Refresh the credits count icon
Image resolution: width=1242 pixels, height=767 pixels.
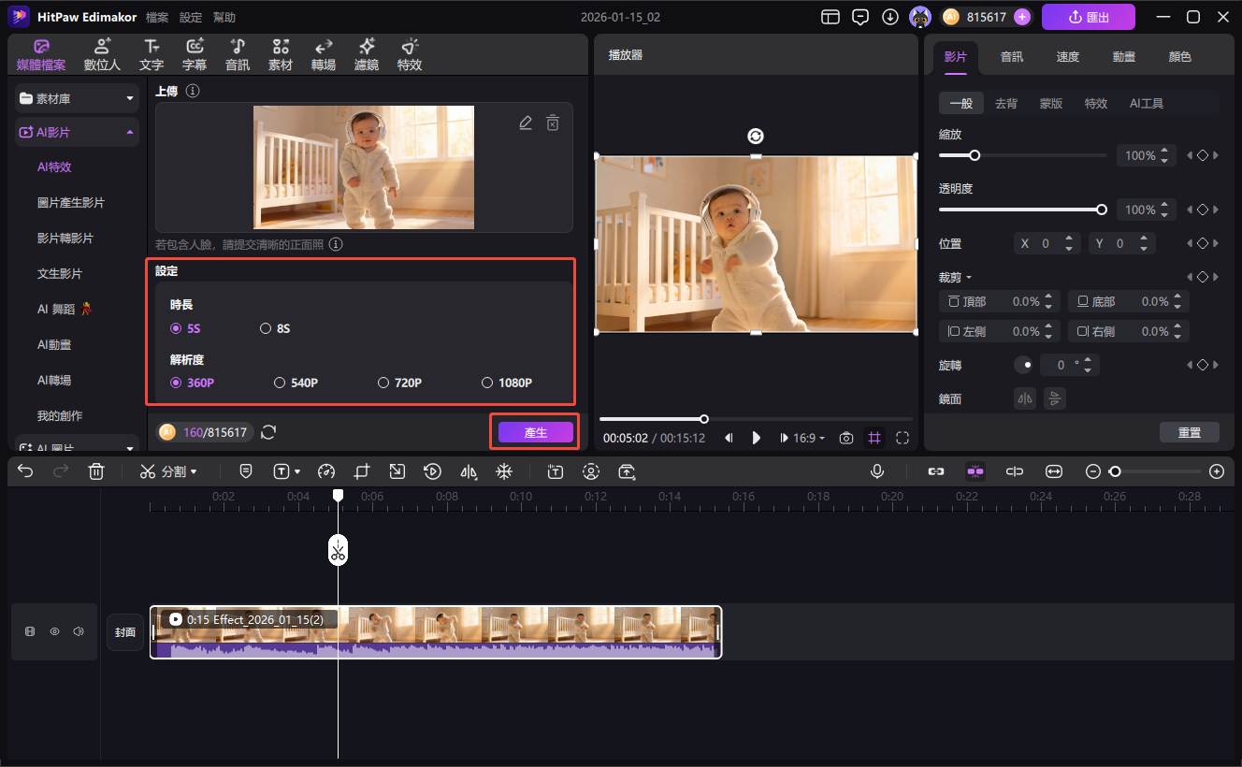click(268, 432)
